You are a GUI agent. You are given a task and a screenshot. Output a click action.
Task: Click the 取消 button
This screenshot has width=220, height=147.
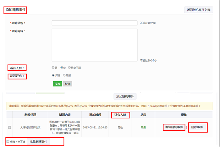tap(68, 84)
